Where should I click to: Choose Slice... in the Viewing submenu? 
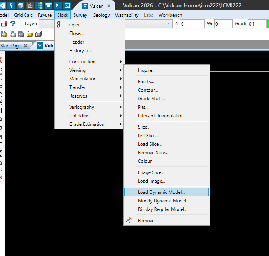(166, 127)
